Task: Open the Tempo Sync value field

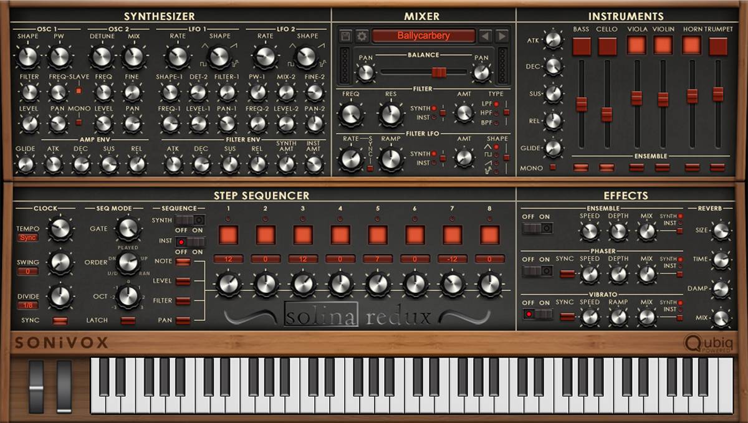Action: coord(27,238)
